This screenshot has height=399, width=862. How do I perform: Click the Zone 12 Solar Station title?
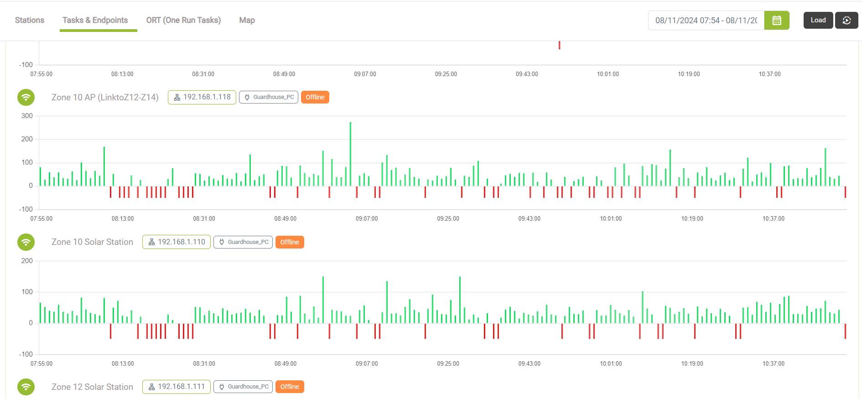[x=92, y=387]
